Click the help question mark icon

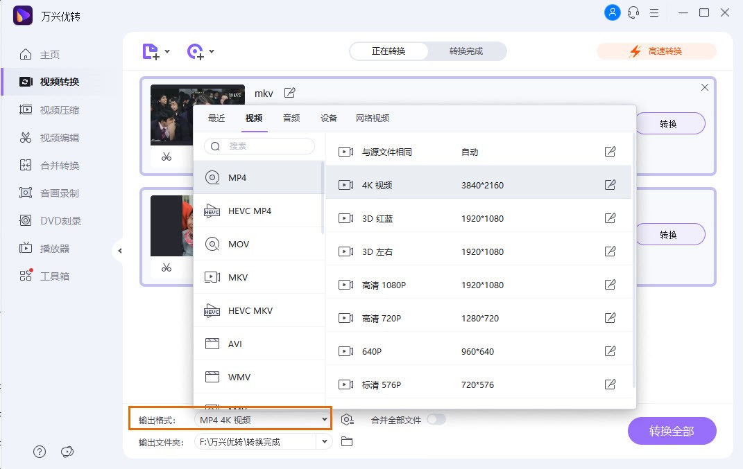40,452
